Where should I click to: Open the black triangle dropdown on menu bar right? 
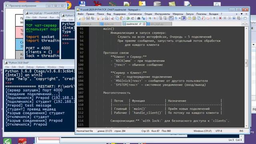coord(242,14)
